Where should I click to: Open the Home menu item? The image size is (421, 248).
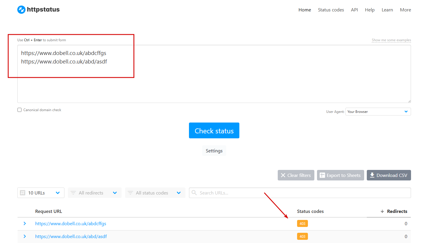click(x=305, y=10)
